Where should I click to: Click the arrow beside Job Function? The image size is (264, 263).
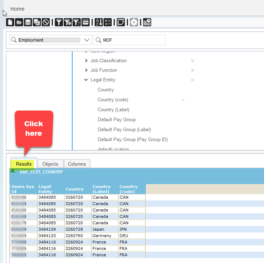(x=193, y=70)
